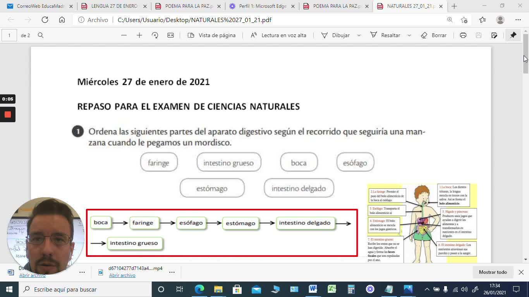Zoom the page with address bar magnifier
529x297 pixels.
(x=450, y=20)
